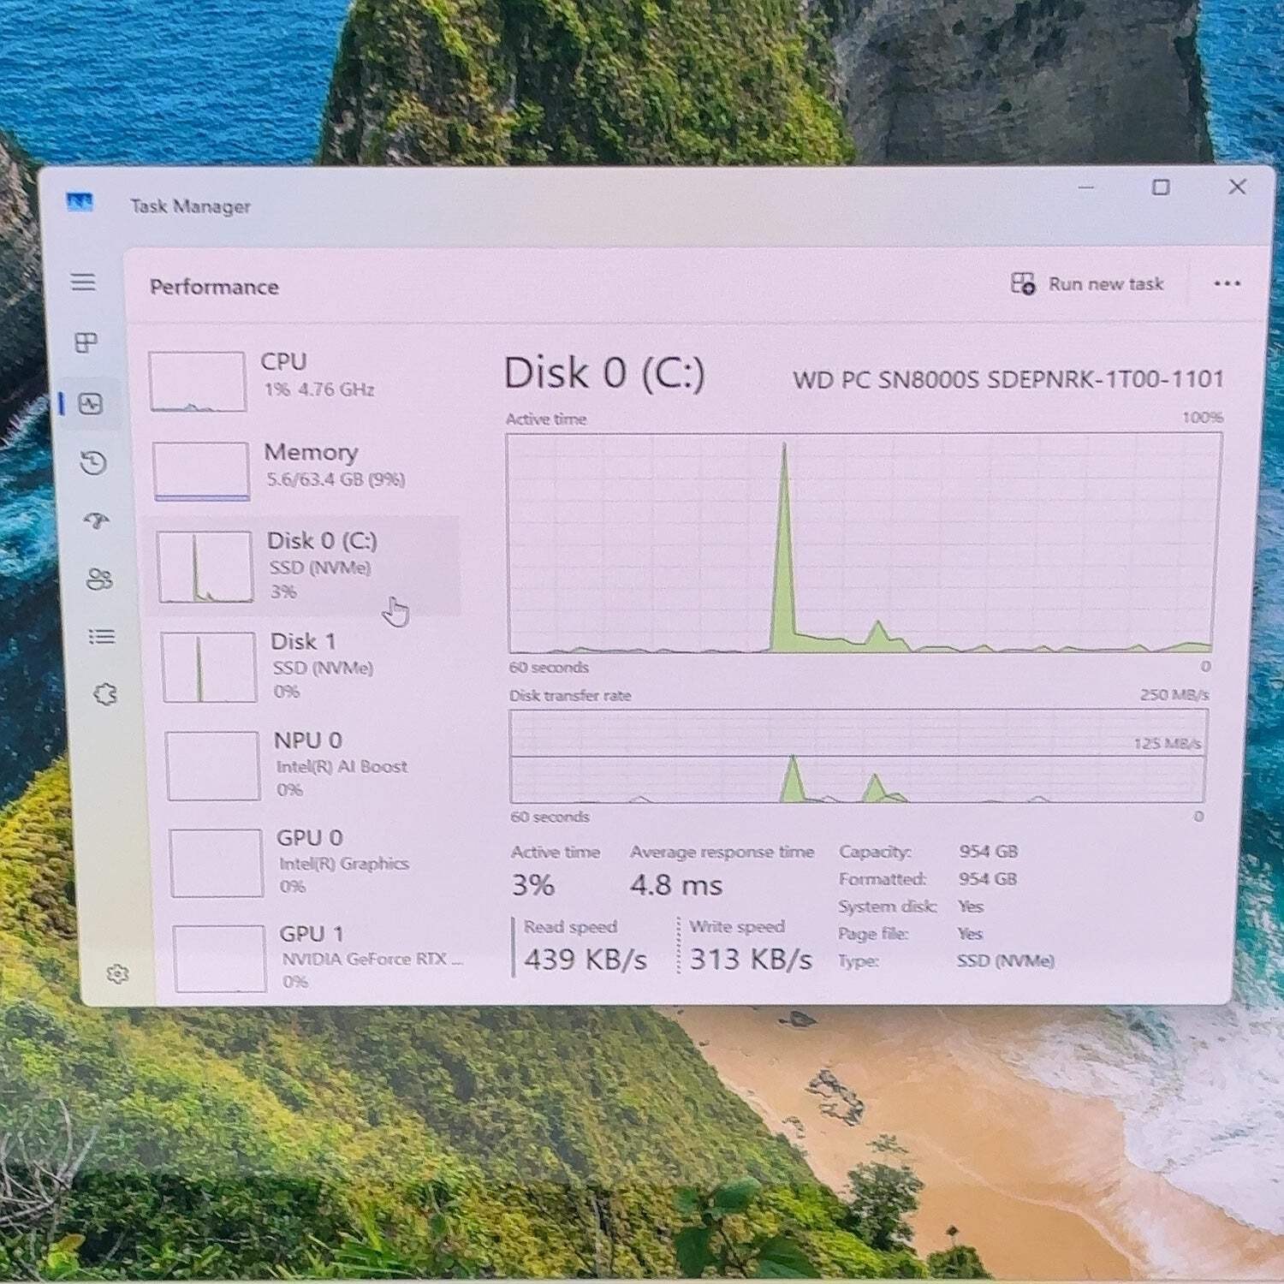Image resolution: width=1284 pixels, height=1284 pixels.
Task: Click the Disk transfer rate graph
Action: click(858, 756)
